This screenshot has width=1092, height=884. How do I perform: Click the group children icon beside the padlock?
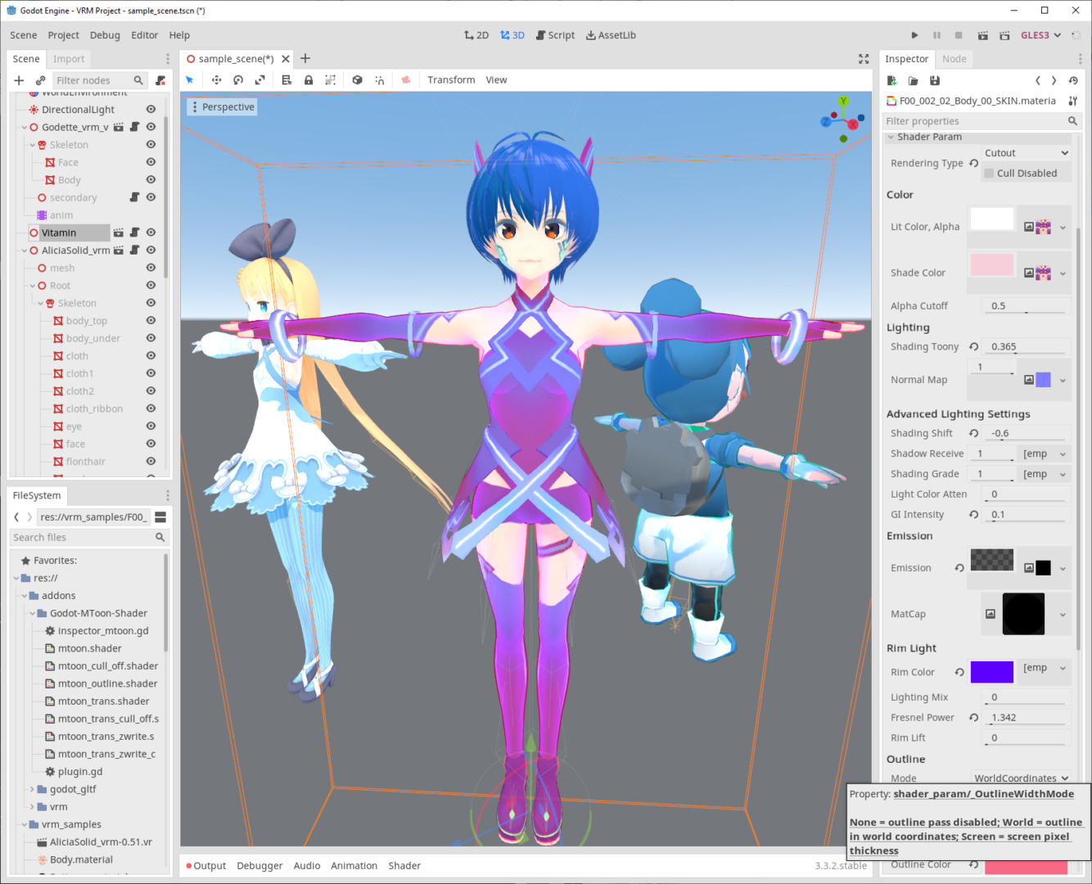[x=331, y=80]
